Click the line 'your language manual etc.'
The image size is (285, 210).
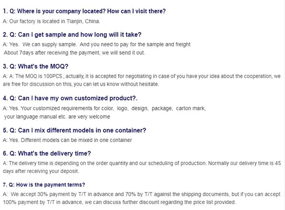click(57, 117)
